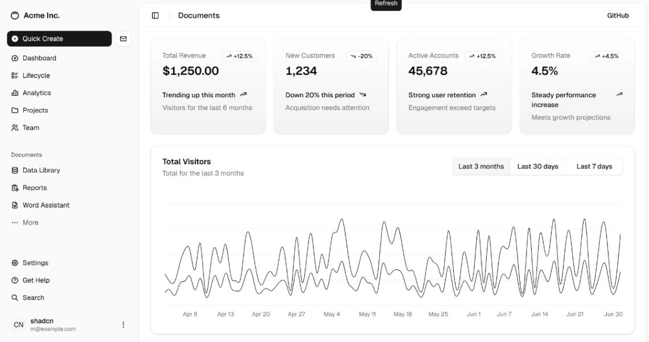The height and width of the screenshot is (342, 649).
Task: Select the Documents tab header
Action: pos(199,15)
